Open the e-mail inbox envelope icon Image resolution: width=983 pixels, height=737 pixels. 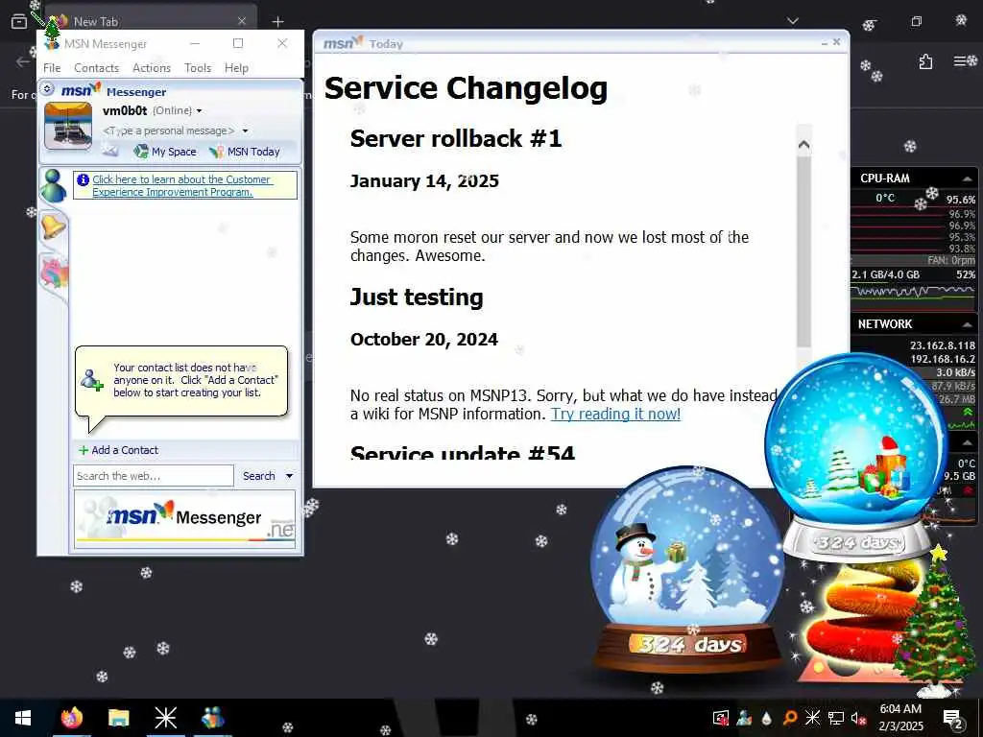click(x=110, y=151)
